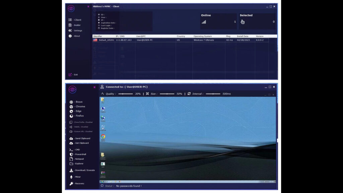The width and height of the screenshot is (343, 193).
Task: Click the 30% quality value
Action: (138, 94)
